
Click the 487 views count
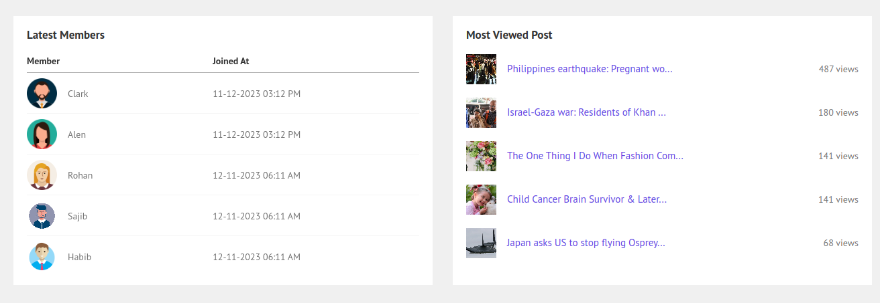coord(838,69)
